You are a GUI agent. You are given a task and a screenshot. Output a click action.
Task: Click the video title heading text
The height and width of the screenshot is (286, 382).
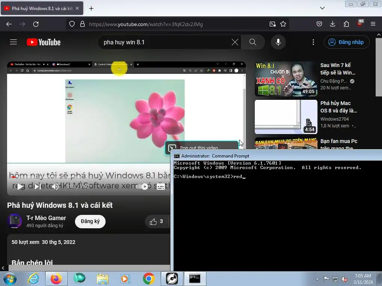[60, 205]
